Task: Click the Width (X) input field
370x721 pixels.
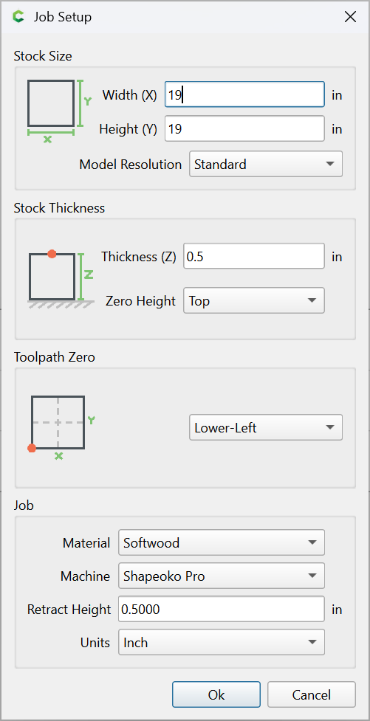Action: coord(245,94)
